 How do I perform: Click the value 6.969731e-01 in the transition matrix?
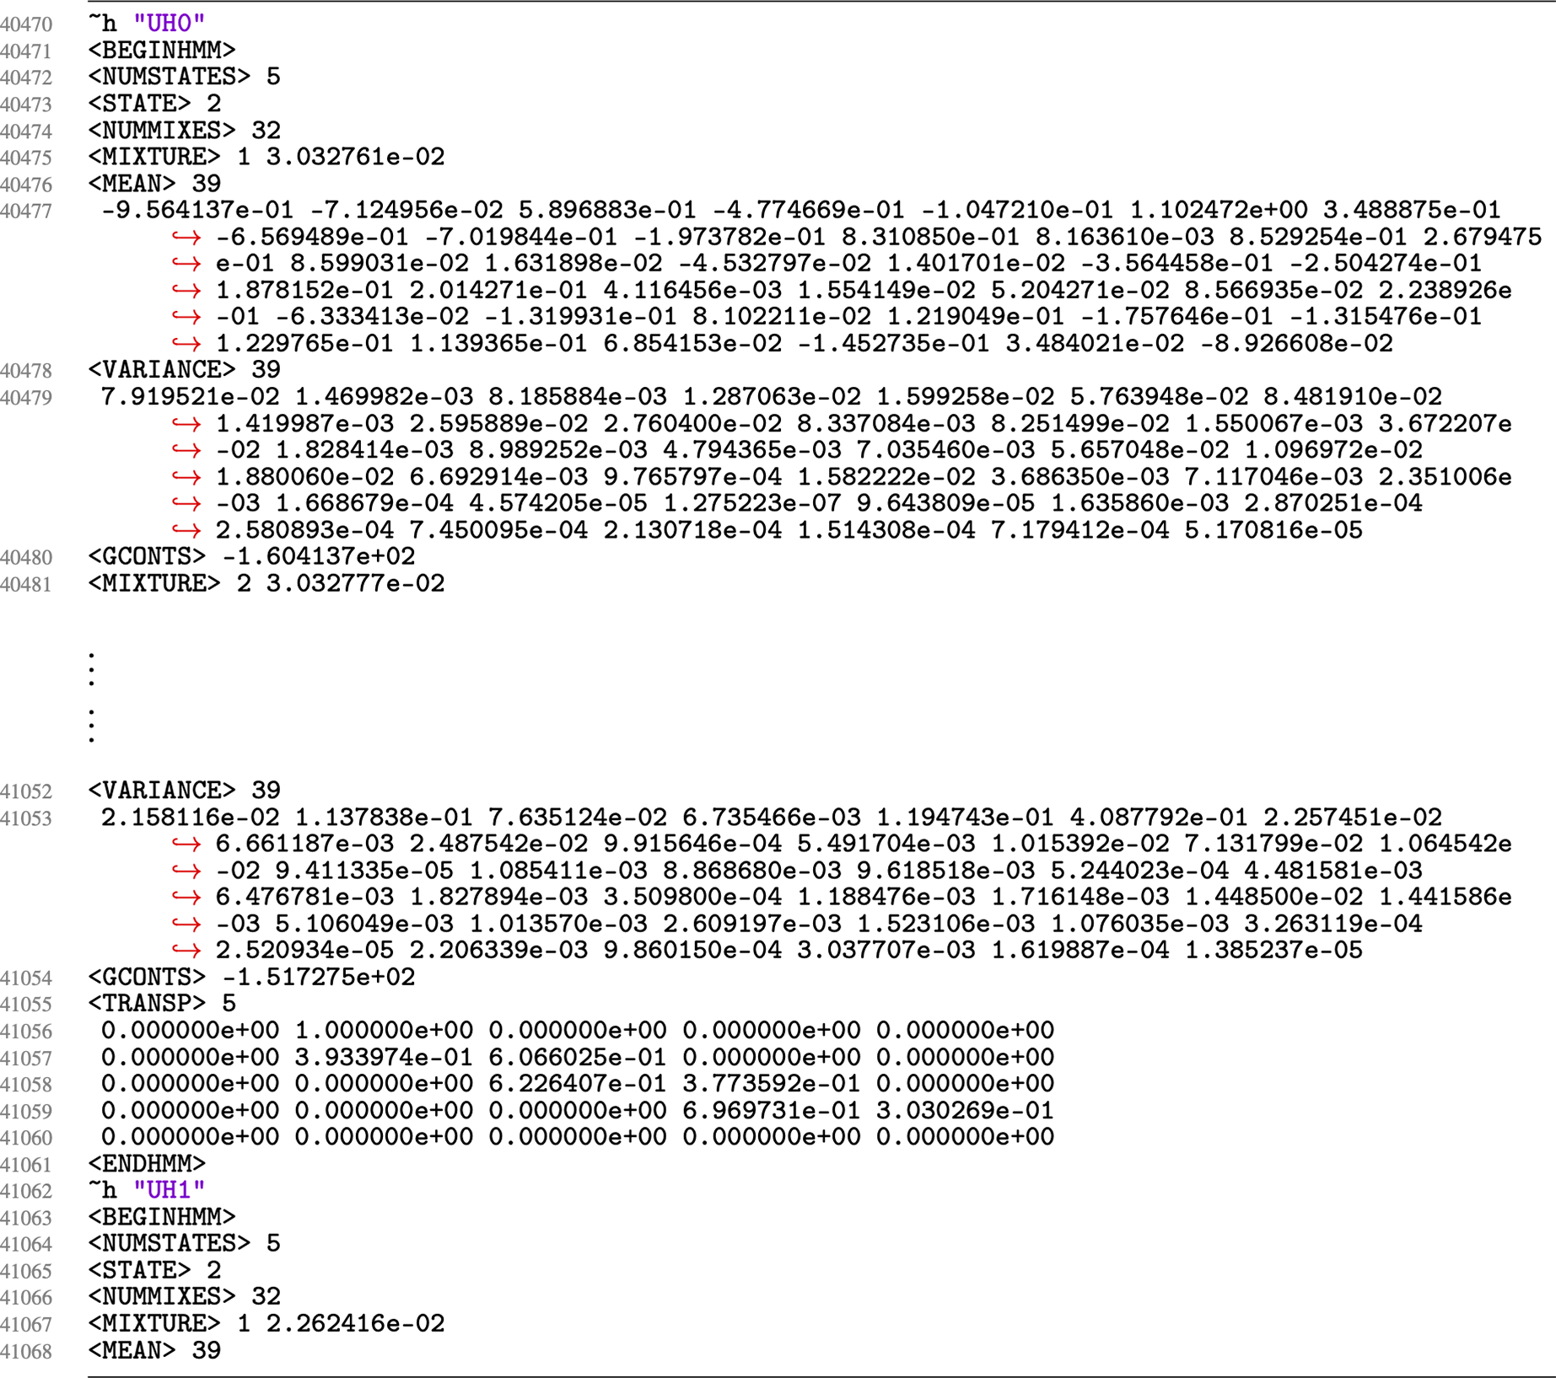771,1111
